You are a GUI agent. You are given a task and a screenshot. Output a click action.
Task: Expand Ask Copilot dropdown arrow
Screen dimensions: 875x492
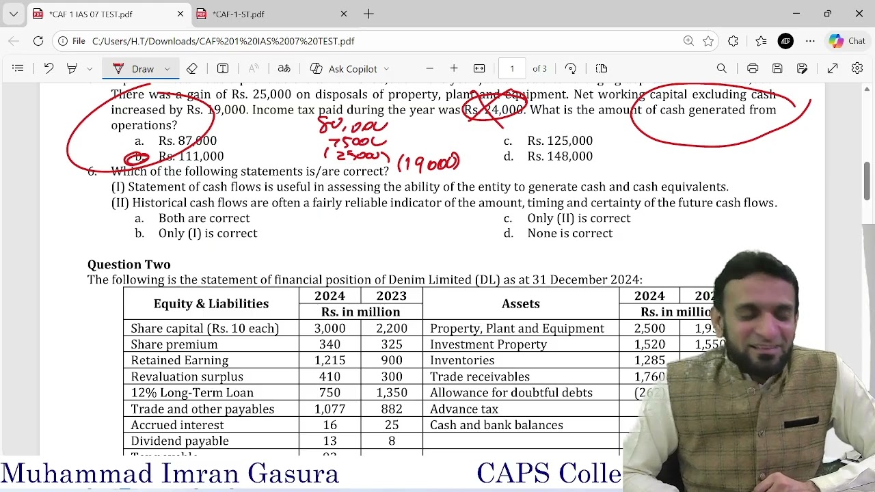tap(386, 69)
